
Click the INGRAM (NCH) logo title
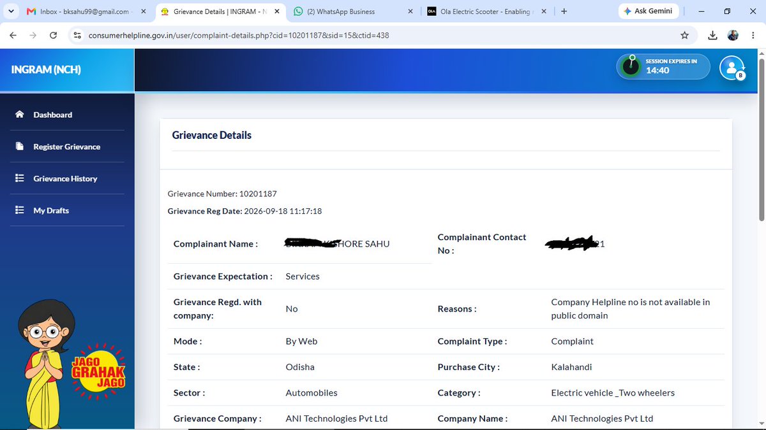[46, 70]
